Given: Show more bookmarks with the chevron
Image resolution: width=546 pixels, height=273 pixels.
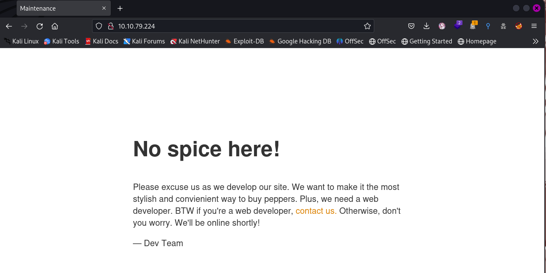Looking at the screenshot, I should coord(535,41).
